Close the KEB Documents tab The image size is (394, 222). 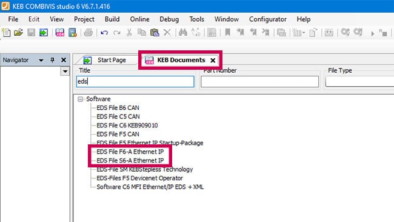click(x=213, y=60)
